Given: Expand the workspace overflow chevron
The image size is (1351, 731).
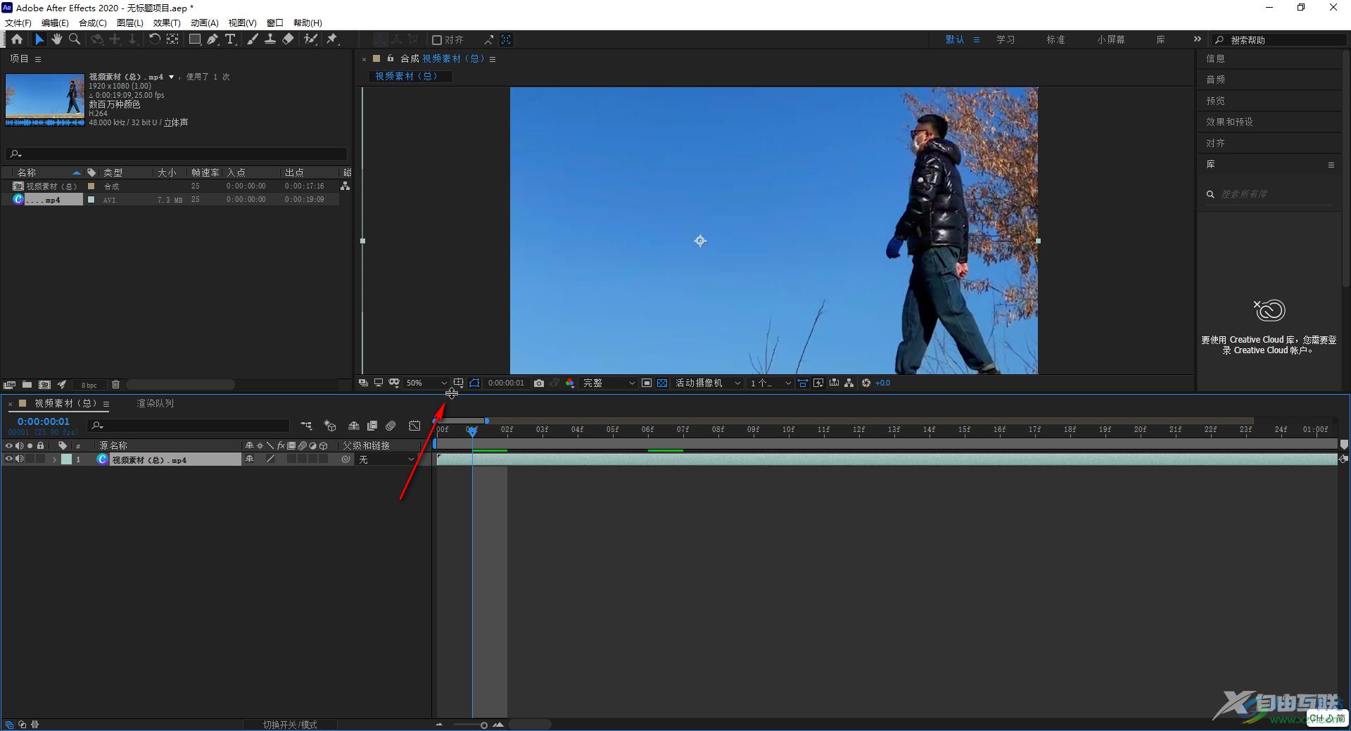Looking at the screenshot, I should pyautogui.click(x=1198, y=39).
